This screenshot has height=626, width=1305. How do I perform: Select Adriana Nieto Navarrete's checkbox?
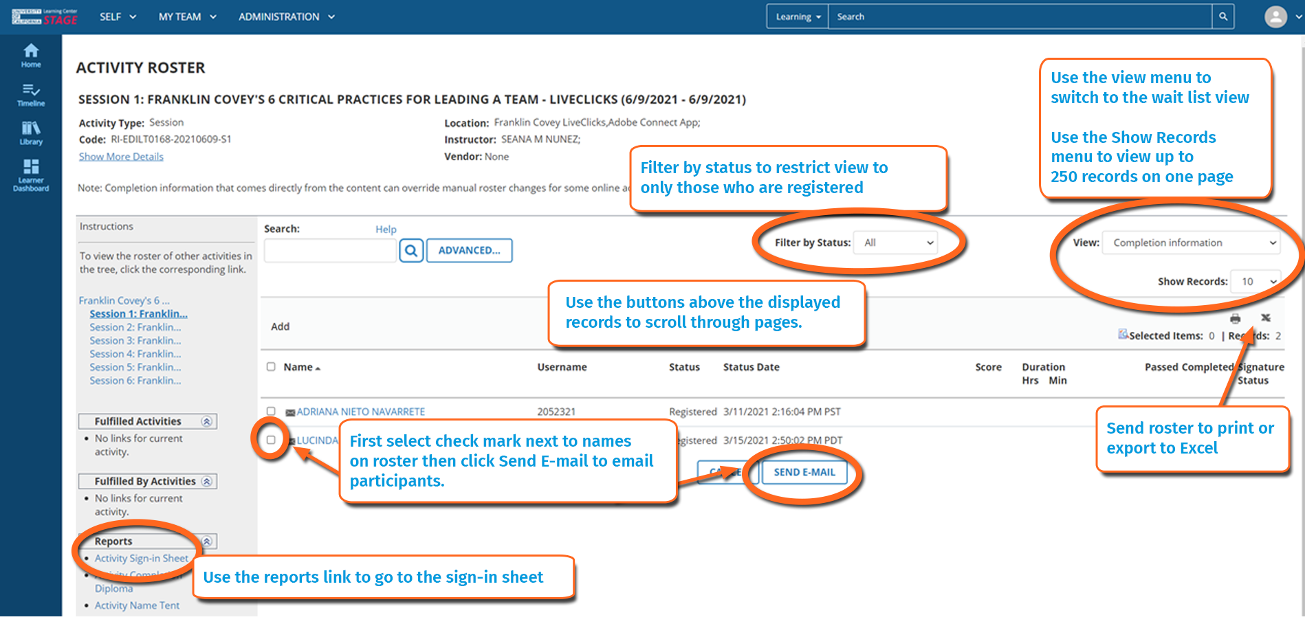point(271,412)
